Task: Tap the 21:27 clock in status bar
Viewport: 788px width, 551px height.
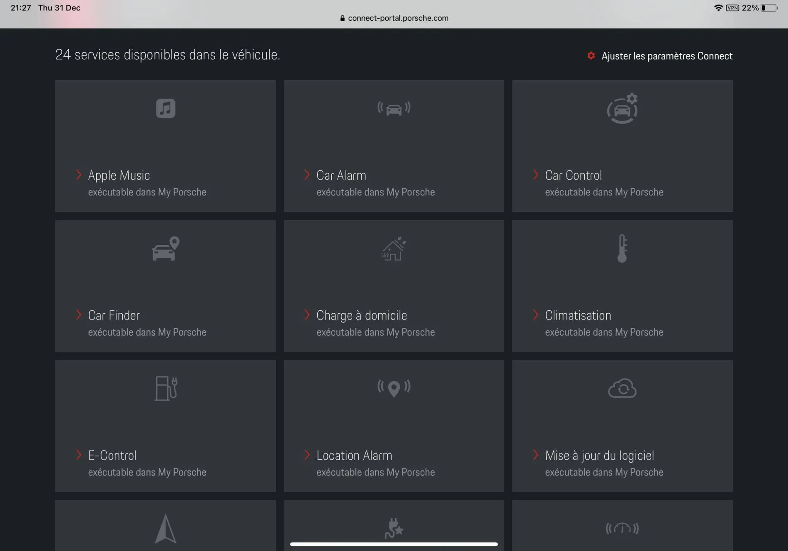Action: 21,8
